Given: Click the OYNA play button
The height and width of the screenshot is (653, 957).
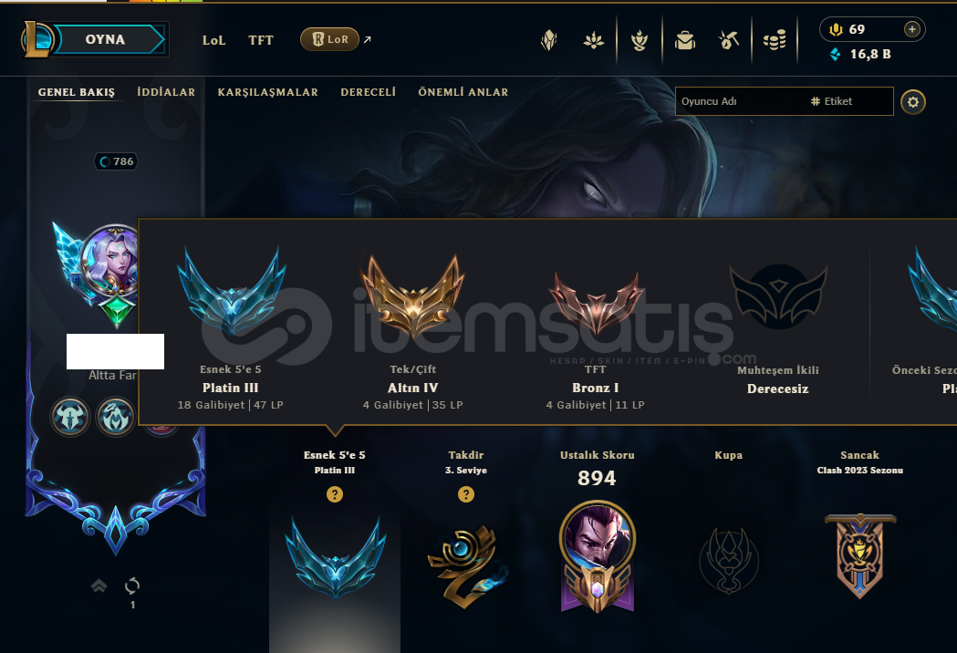Looking at the screenshot, I should coord(106,39).
